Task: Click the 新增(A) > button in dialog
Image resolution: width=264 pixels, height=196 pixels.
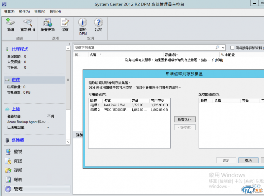Action: pyautogui.click(x=185, y=119)
